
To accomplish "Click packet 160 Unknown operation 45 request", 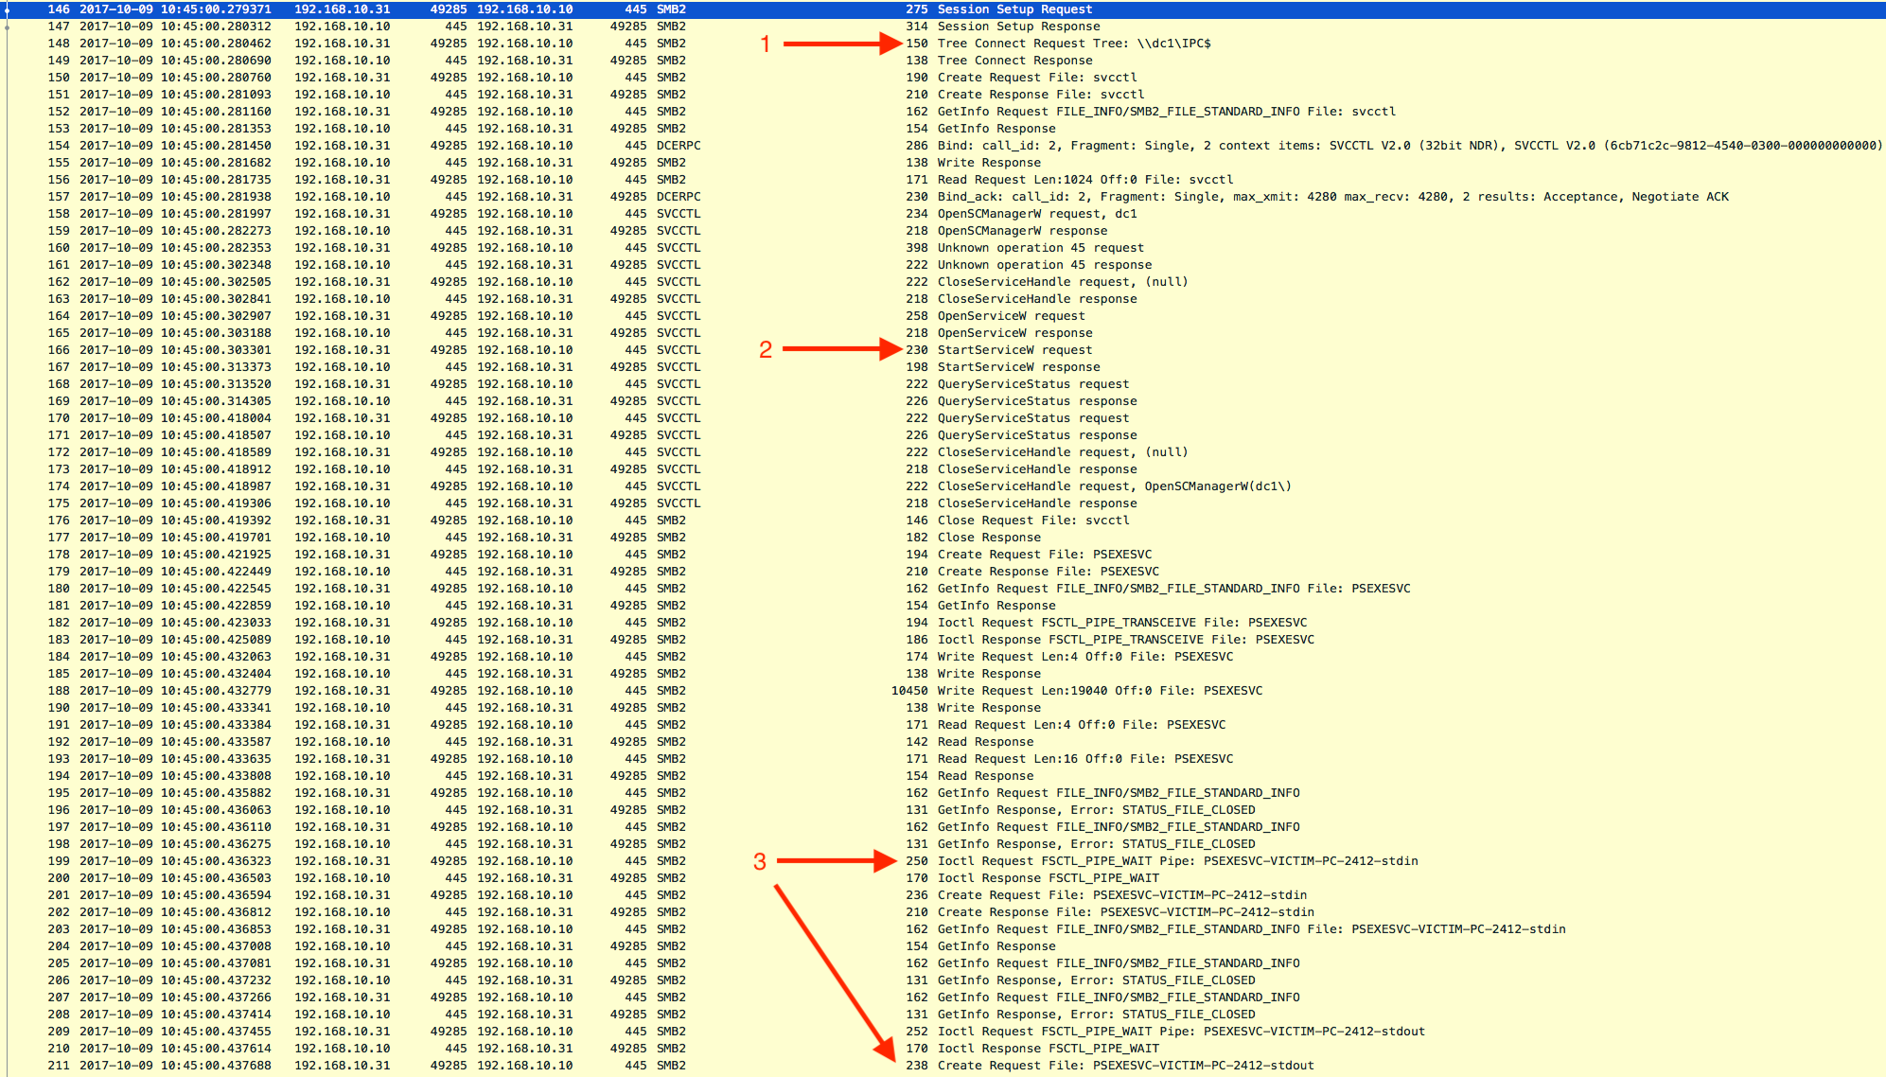I will [x=1040, y=248].
